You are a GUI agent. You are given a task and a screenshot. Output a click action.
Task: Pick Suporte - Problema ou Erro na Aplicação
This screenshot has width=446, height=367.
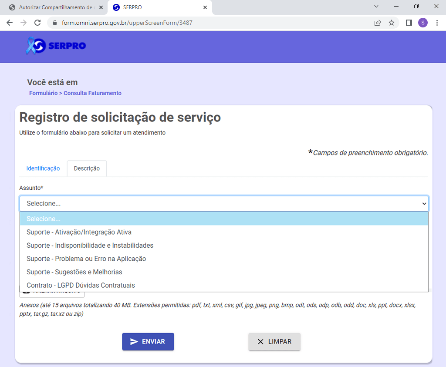coord(86,259)
